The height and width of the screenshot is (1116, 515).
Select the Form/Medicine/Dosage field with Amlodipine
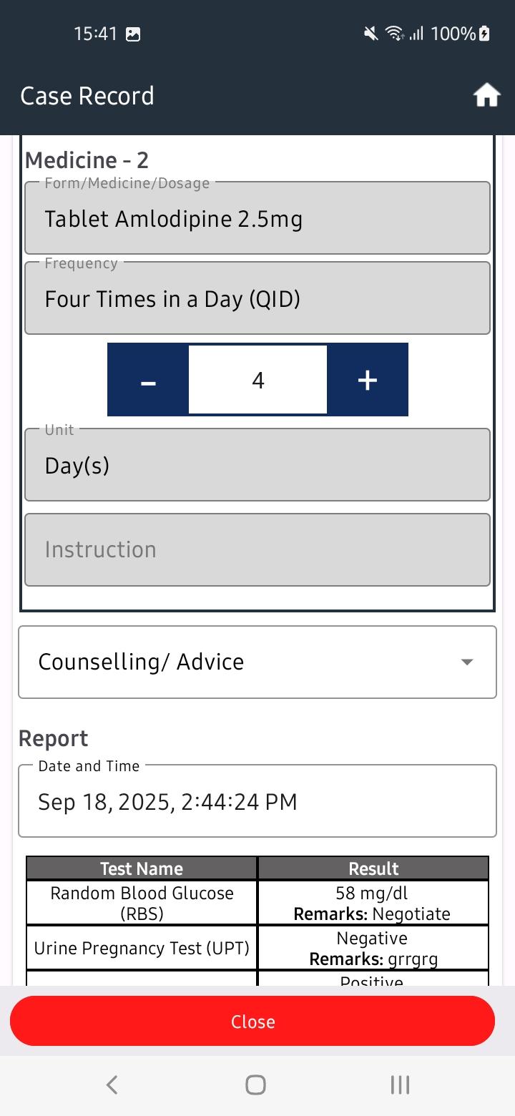[x=257, y=218]
